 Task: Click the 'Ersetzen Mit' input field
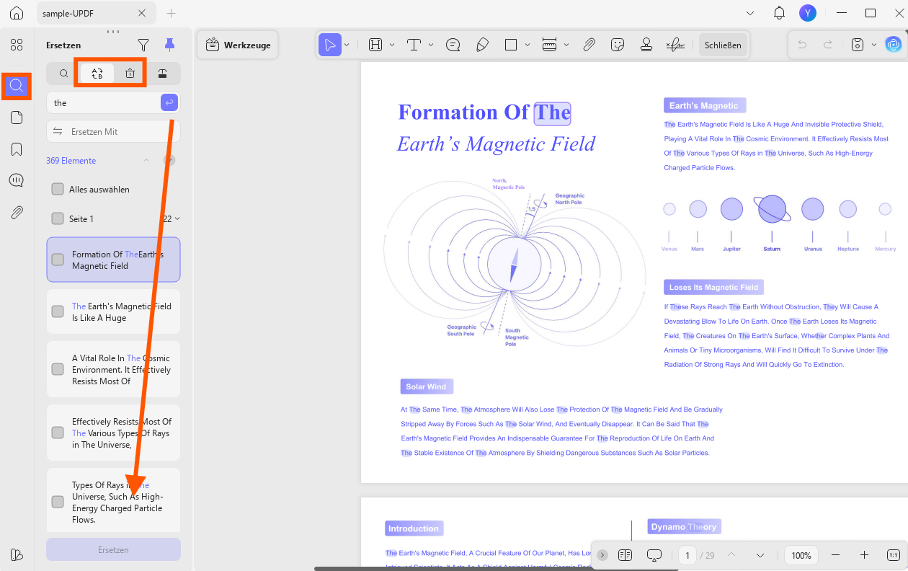113,131
